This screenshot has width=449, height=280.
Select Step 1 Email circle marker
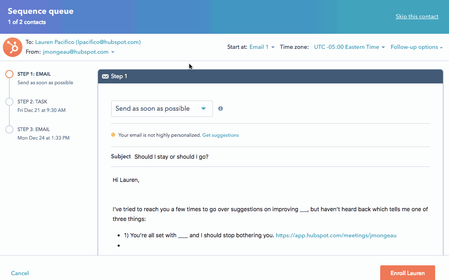point(9,74)
